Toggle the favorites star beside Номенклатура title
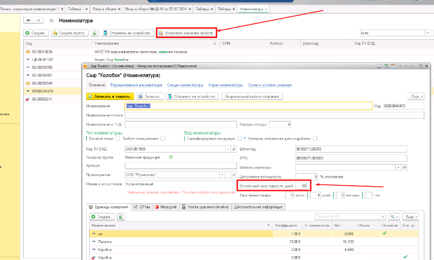Image resolution: width=434 pixels, height=260 pixels. [51, 20]
